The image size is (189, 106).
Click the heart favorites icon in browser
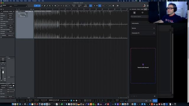tap(142, 13)
